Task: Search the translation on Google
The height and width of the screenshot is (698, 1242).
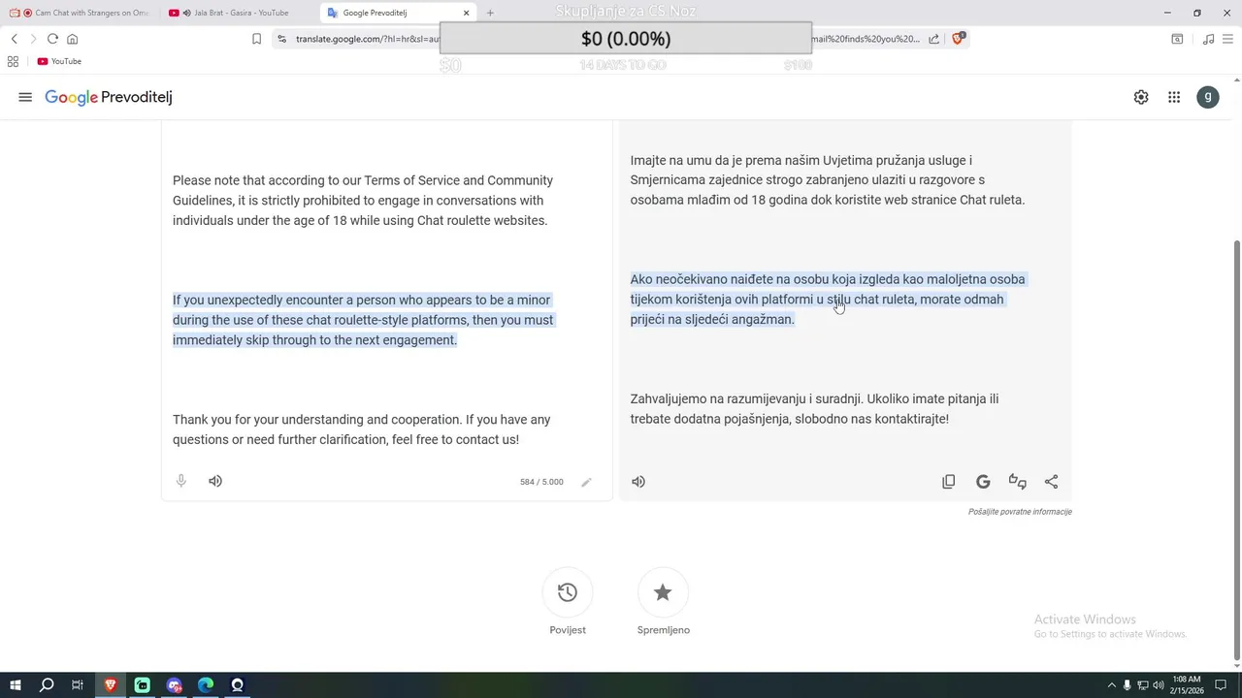Action: 983,481
